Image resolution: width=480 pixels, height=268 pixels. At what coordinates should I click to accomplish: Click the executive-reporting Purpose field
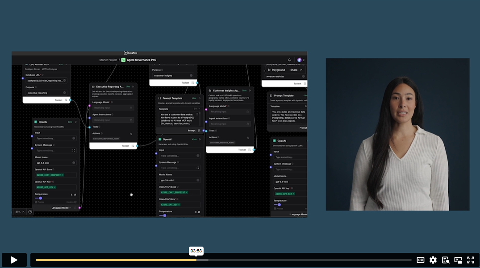click(46, 93)
